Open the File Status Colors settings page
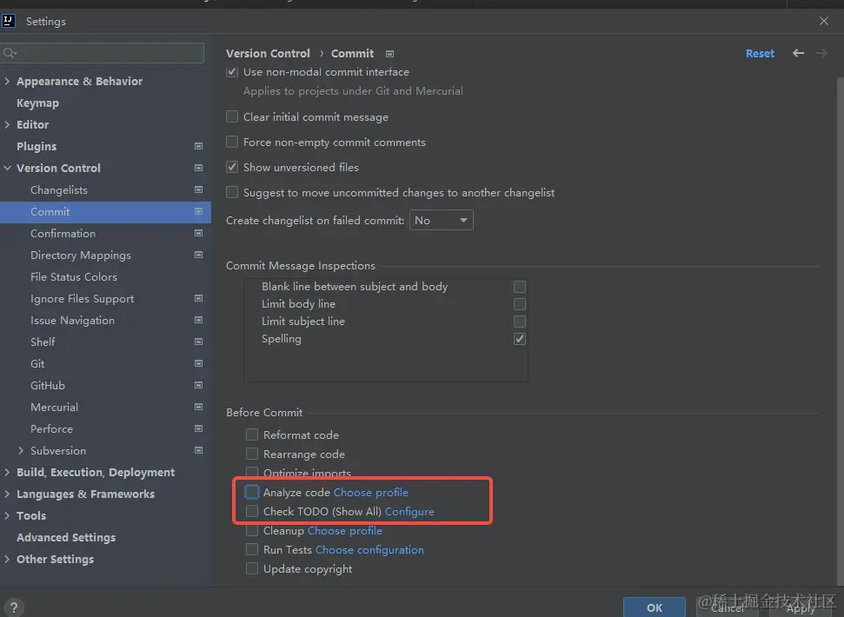The height and width of the screenshot is (617, 844). (74, 276)
